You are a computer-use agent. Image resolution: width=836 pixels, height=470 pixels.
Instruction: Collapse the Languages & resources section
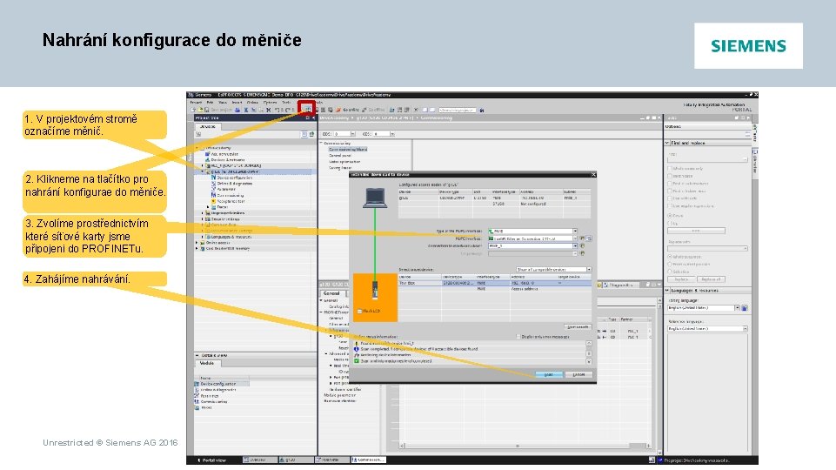(x=667, y=290)
